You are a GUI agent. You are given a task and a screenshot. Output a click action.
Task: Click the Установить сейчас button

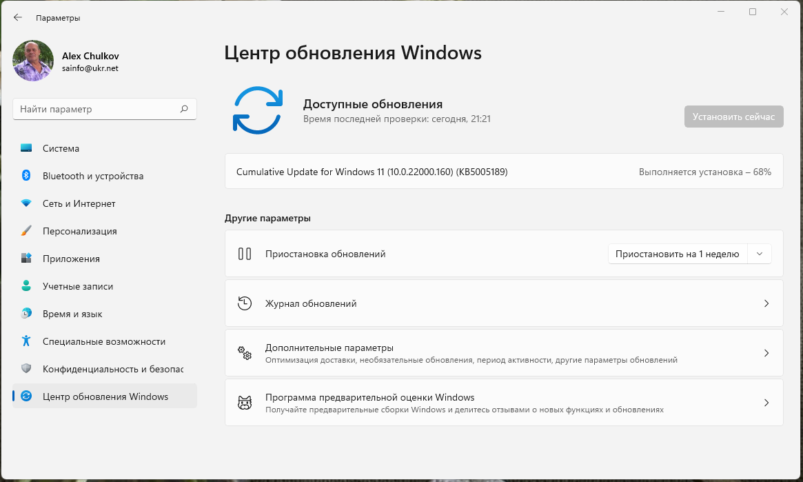point(733,117)
